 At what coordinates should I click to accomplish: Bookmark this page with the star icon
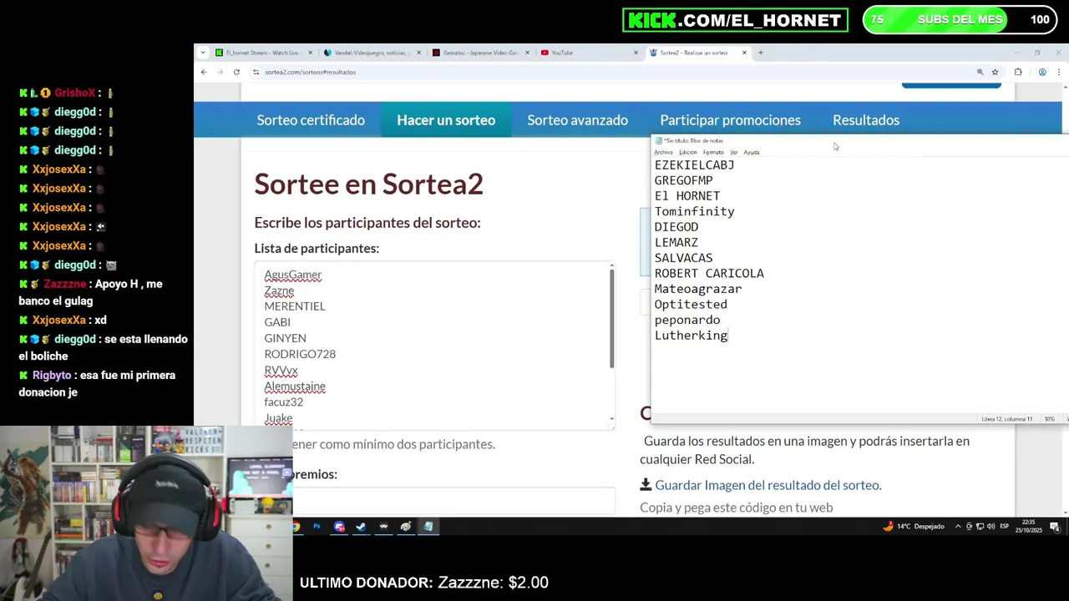click(x=995, y=72)
